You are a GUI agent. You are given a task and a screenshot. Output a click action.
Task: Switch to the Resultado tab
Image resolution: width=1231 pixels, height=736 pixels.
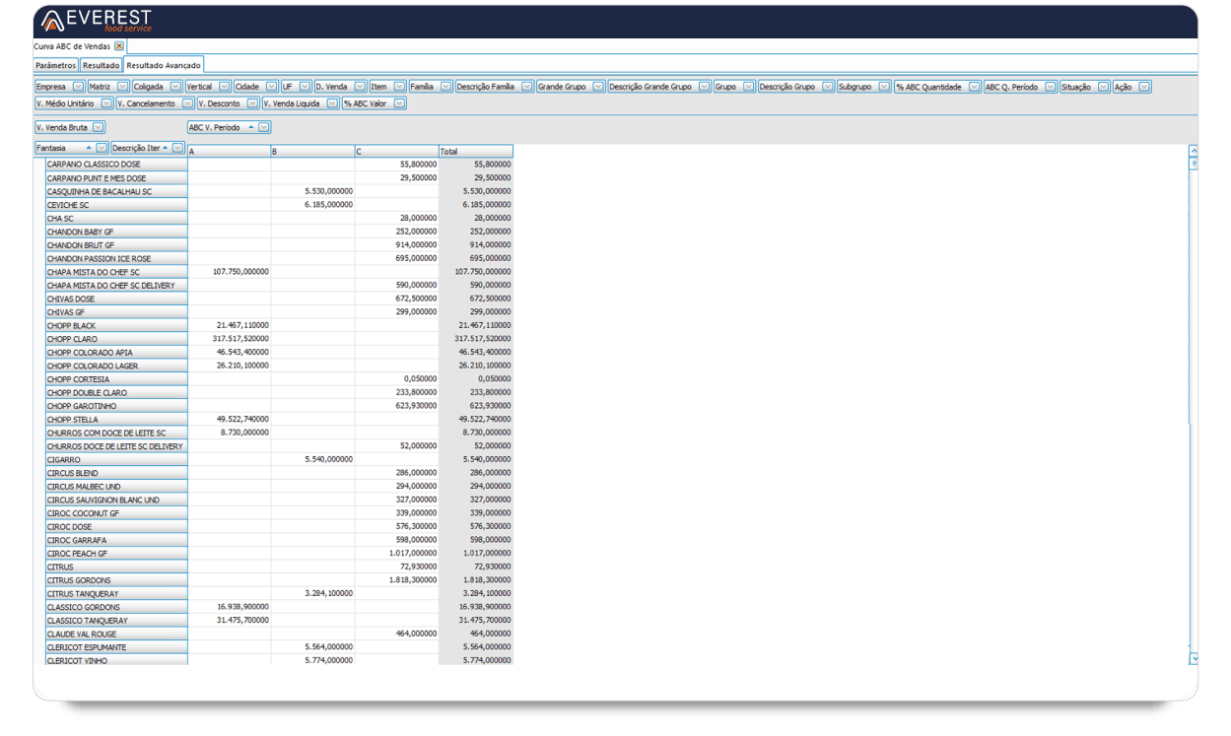[x=102, y=65]
